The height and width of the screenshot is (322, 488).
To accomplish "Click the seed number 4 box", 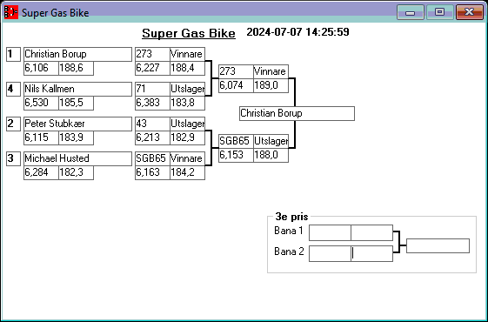I will click(x=13, y=89).
